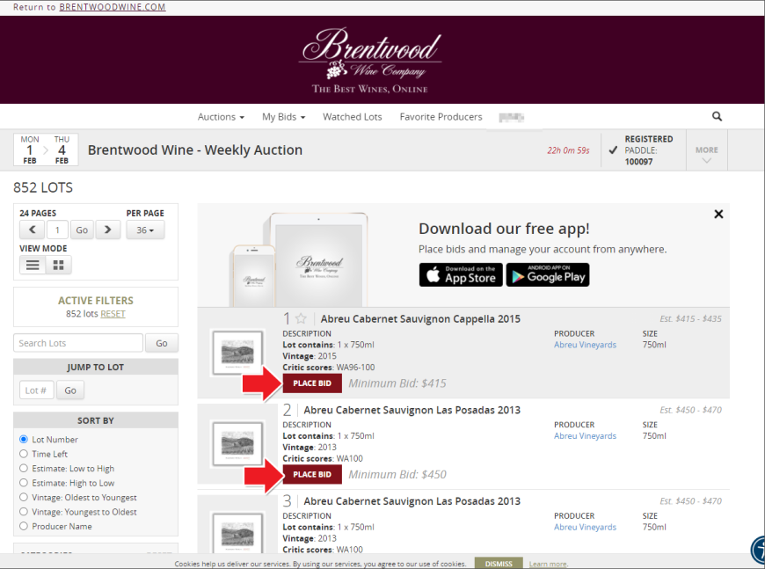Sort by Estimate: High to Low
This screenshot has width=765, height=569.
[x=24, y=483]
